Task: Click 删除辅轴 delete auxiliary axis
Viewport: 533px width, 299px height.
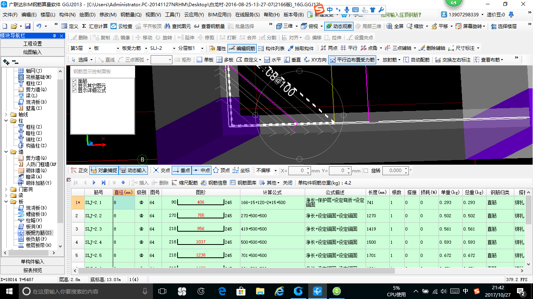Action: (432, 48)
